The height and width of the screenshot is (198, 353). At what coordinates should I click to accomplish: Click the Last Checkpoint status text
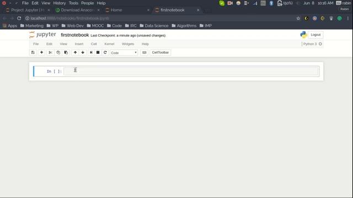128,35
